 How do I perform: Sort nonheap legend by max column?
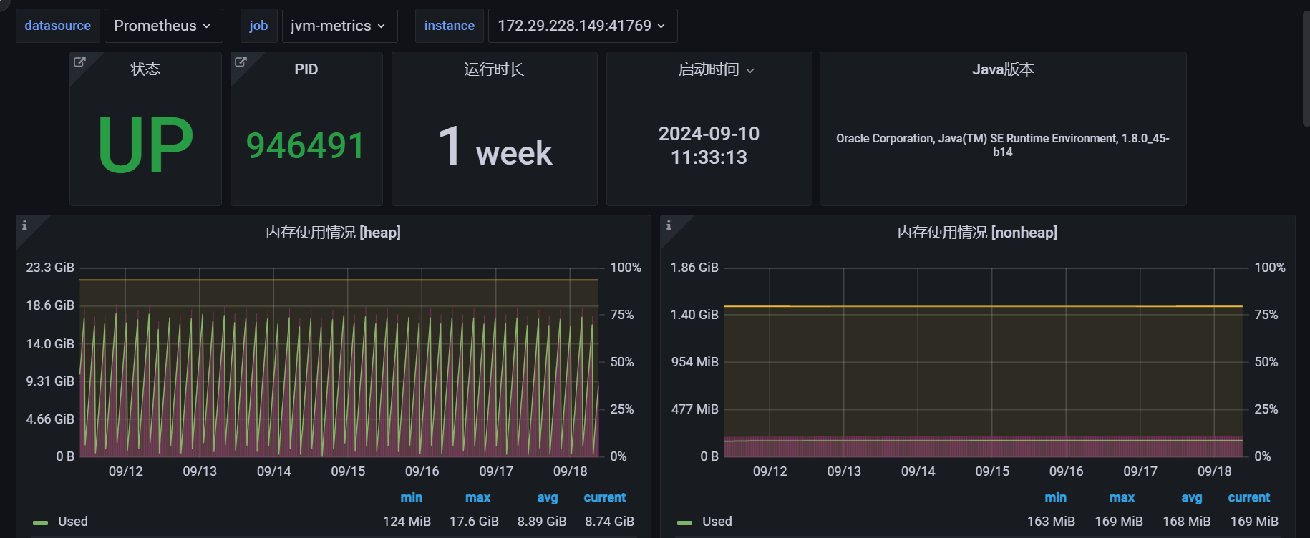tap(1122, 497)
